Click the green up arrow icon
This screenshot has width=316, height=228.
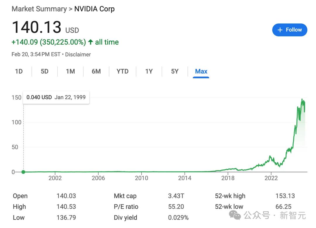click(x=90, y=42)
